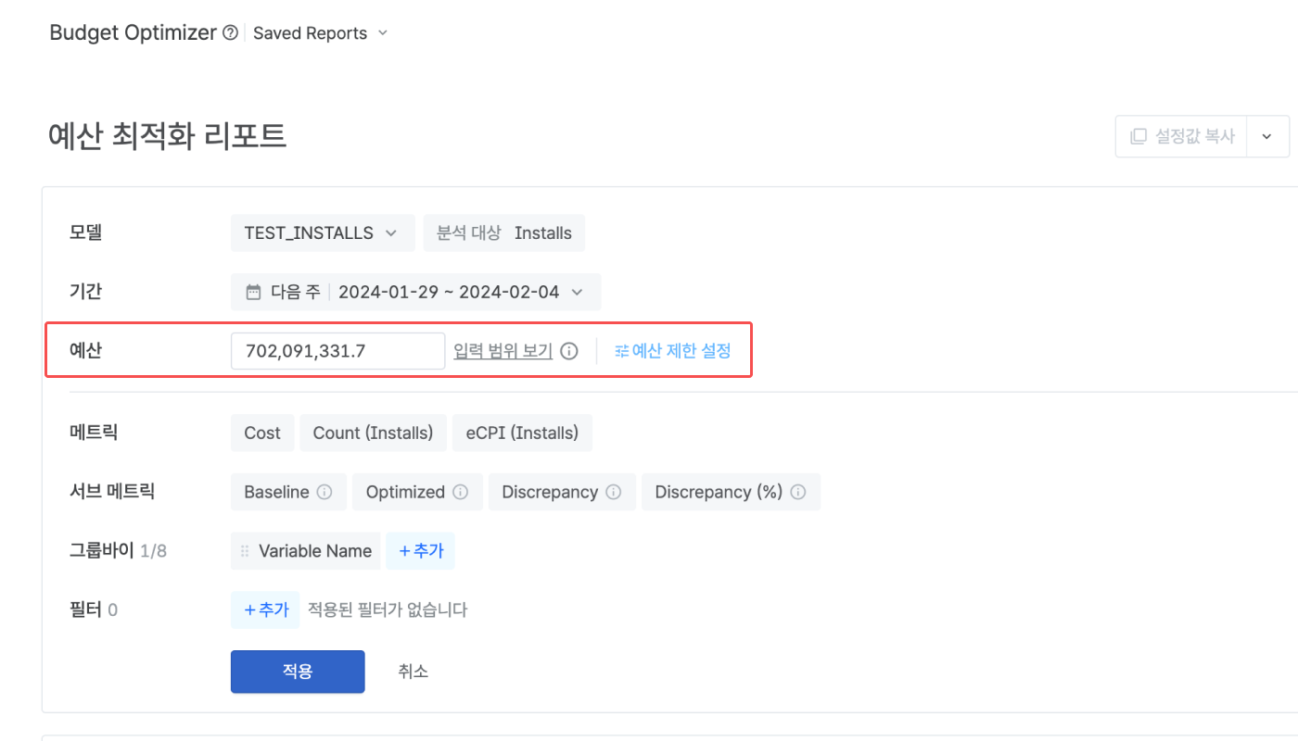Click +추가 in the 그룹바이 row
Image resolution: width=1298 pixels, height=741 pixels.
coord(420,551)
